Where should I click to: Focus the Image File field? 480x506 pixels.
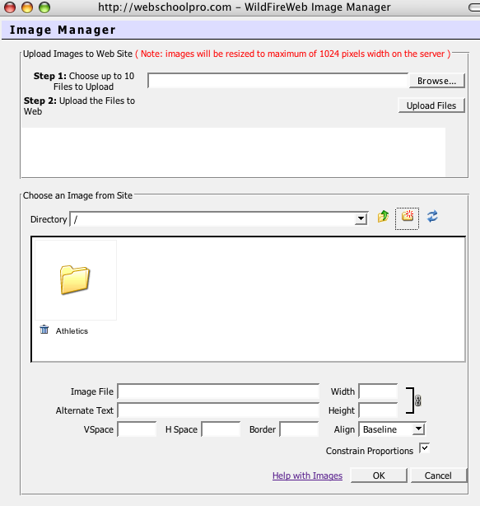click(x=218, y=391)
